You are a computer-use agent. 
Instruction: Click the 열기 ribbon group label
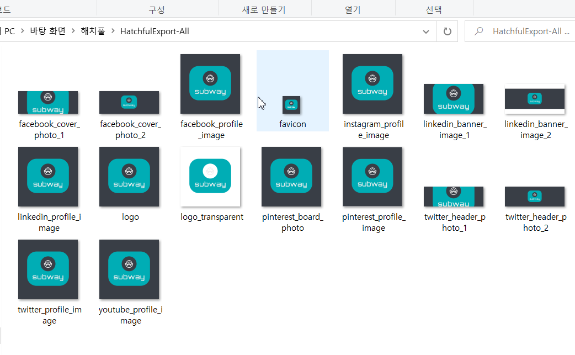pyautogui.click(x=353, y=10)
